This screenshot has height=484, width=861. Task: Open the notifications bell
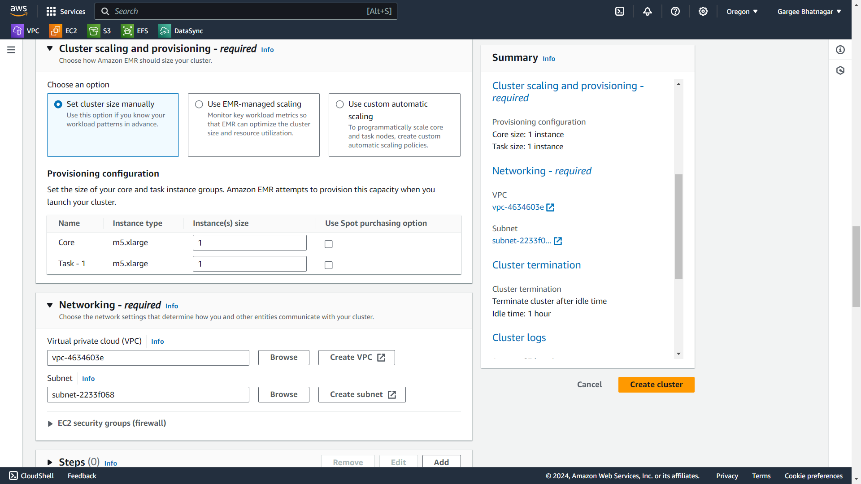pyautogui.click(x=647, y=11)
